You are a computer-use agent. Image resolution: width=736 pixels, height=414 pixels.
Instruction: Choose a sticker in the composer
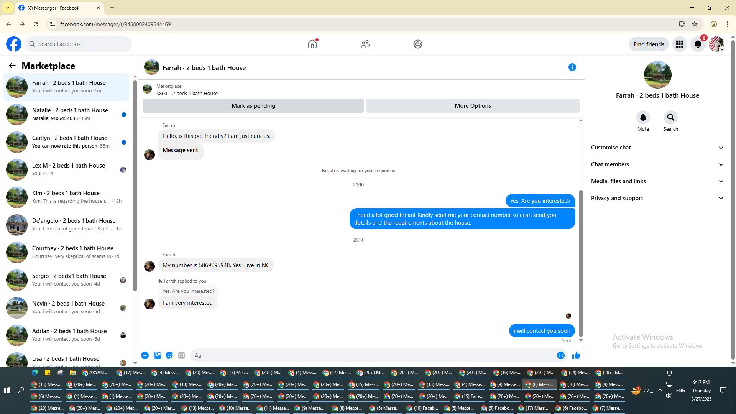coord(169,355)
